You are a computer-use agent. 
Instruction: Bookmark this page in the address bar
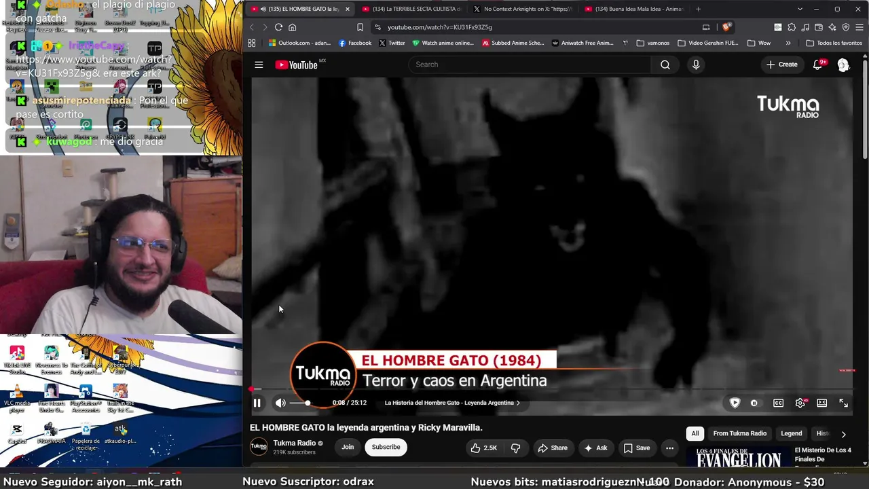[360, 27]
